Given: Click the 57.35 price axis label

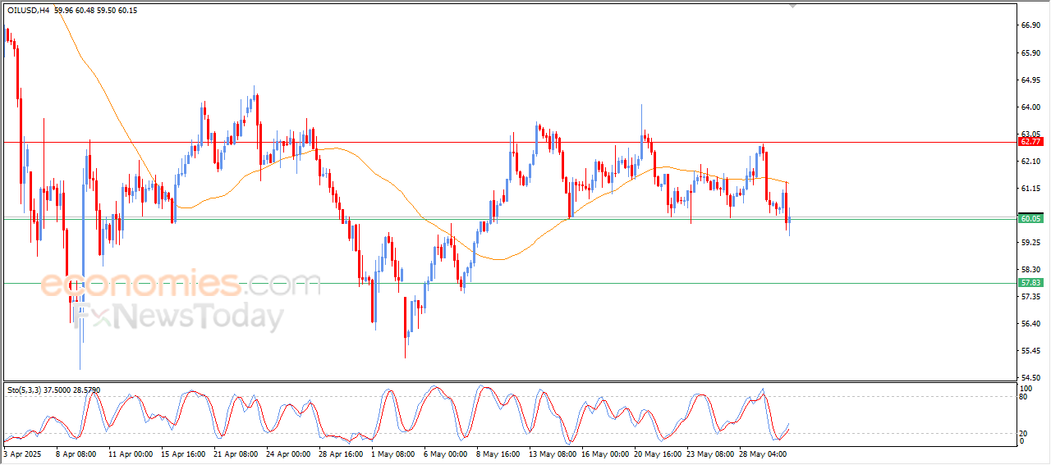Looking at the screenshot, I should click(1030, 296).
